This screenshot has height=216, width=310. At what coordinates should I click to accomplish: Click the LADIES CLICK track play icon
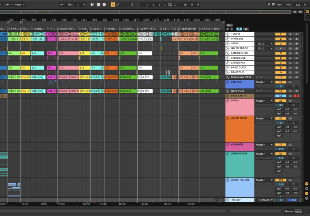click(228, 53)
